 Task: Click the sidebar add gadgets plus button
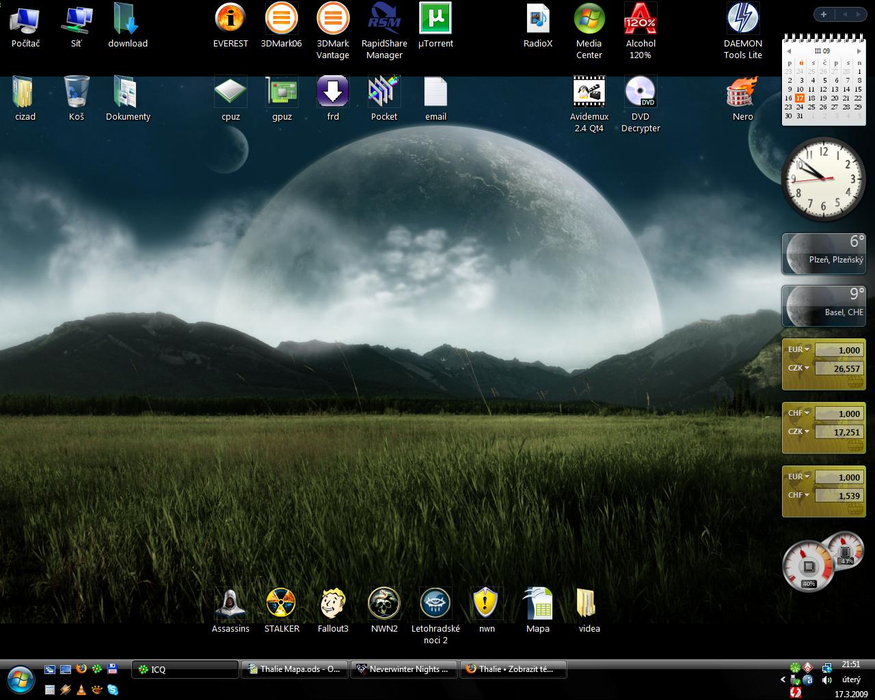[823, 14]
